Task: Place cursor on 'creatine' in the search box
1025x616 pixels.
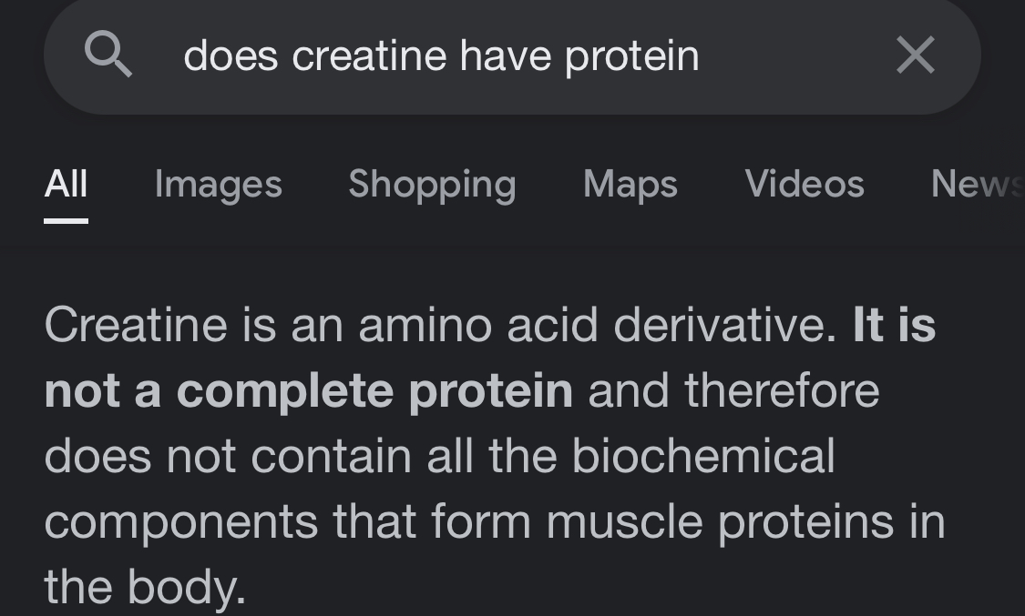Action: coord(369,56)
